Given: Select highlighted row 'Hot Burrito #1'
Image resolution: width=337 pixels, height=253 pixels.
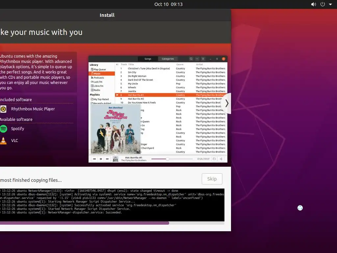Looking at the screenshot, I should [x=171, y=95].
